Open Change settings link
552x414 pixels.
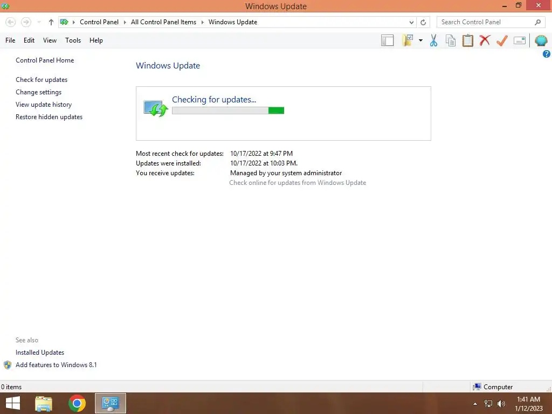pos(38,92)
